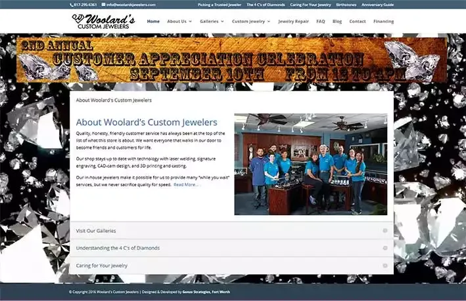Click the phone icon in top bar
466x301 pixels.
(x=72, y=5)
